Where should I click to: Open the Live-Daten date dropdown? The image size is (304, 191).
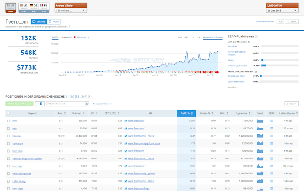[x=282, y=10]
